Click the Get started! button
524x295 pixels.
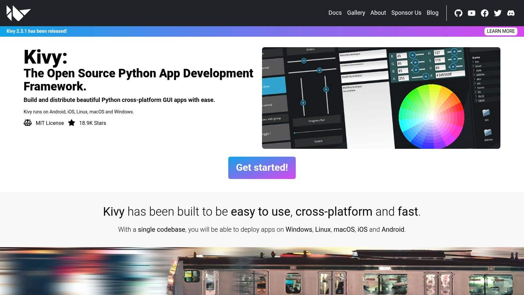(262, 168)
